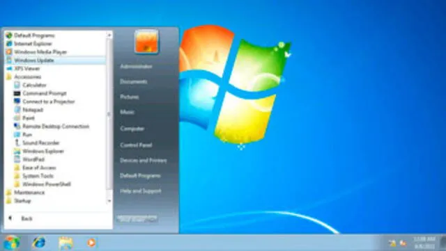Open Windows Media Player icon in list

click(x=9, y=52)
